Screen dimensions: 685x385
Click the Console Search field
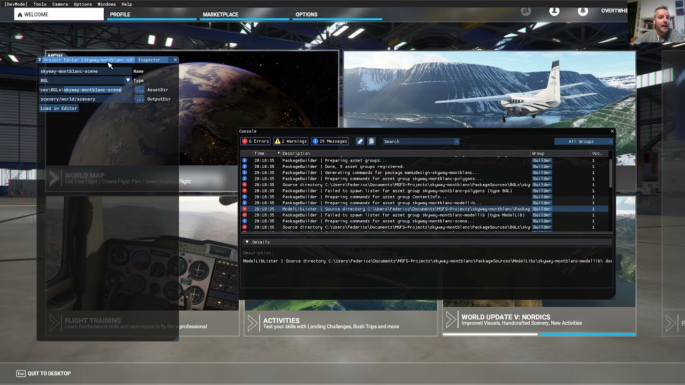tap(417, 142)
